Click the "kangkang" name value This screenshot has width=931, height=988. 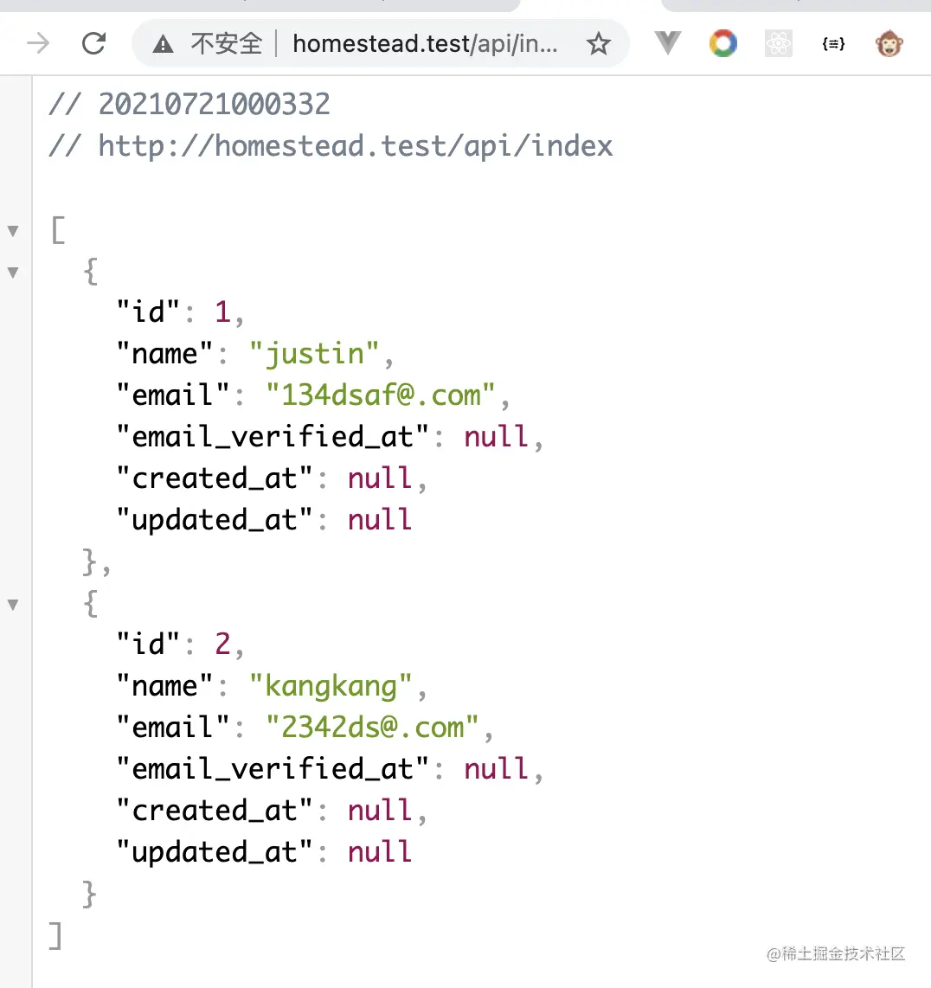click(x=331, y=686)
